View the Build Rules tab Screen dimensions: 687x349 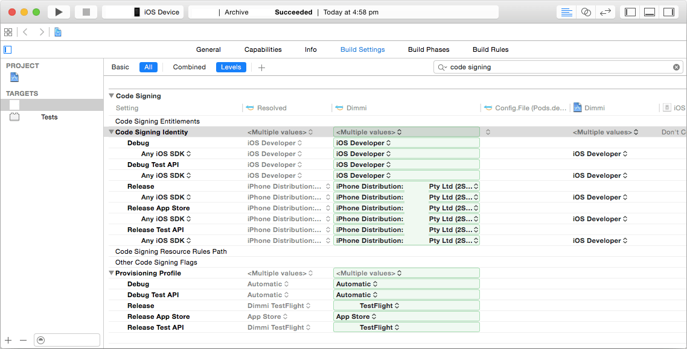click(x=490, y=49)
